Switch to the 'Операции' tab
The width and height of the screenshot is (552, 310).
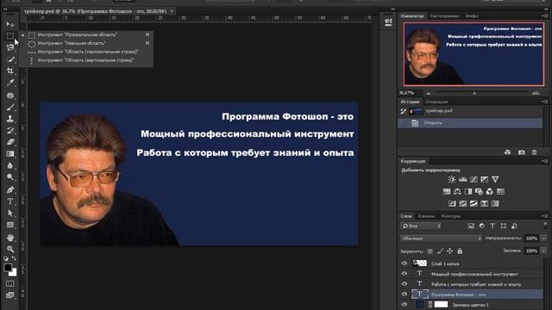pos(437,102)
